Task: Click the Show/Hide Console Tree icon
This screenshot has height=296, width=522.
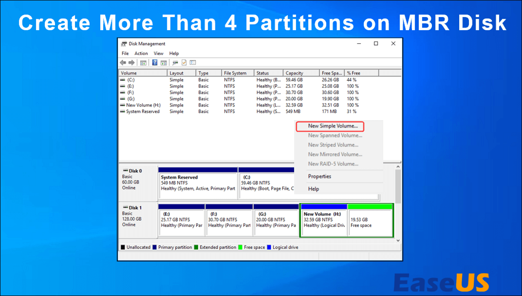Action: pos(143,62)
